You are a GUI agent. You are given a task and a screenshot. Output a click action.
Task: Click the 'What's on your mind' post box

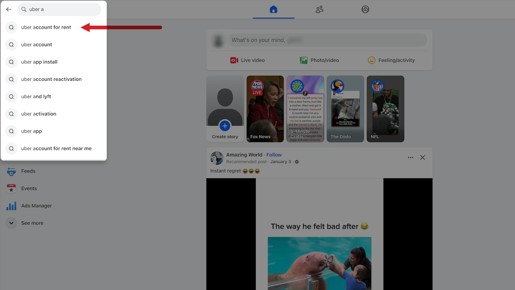(x=328, y=40)
